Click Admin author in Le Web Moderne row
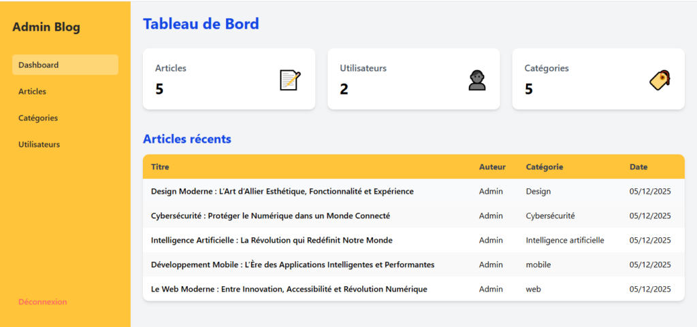Viewport: 697px width, 327px height. pos(491,289)
